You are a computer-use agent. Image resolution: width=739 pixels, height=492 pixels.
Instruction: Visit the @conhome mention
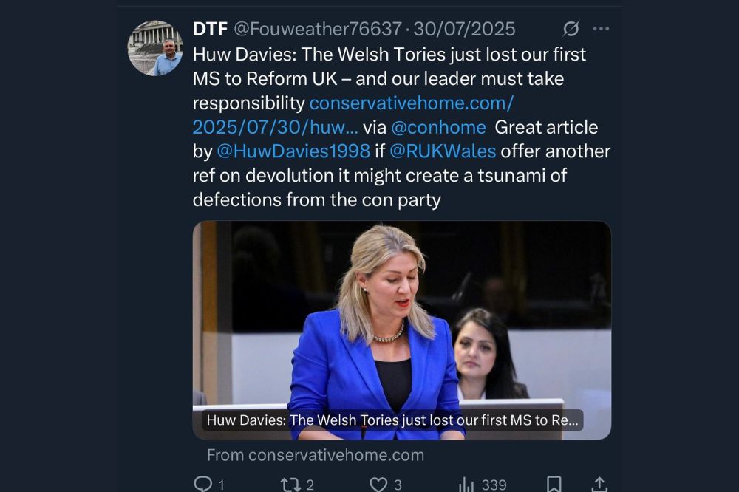coord(438,127)
